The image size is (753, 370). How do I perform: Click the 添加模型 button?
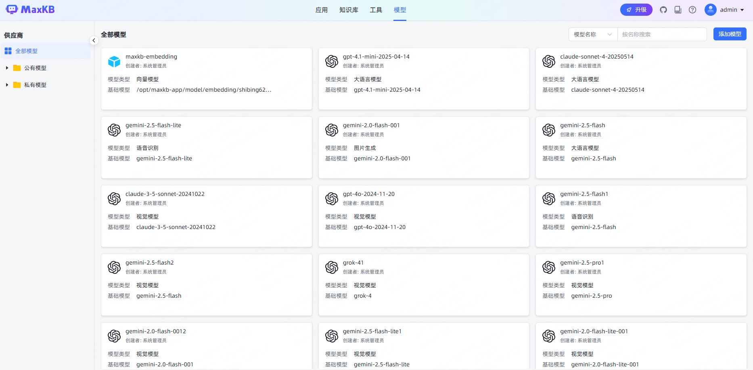[730, 34]
